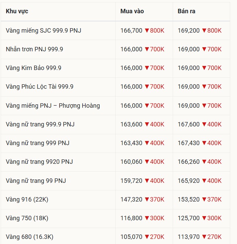Click the red triangle next to 116,800
The image size is (237, 244).
point(147,218)
